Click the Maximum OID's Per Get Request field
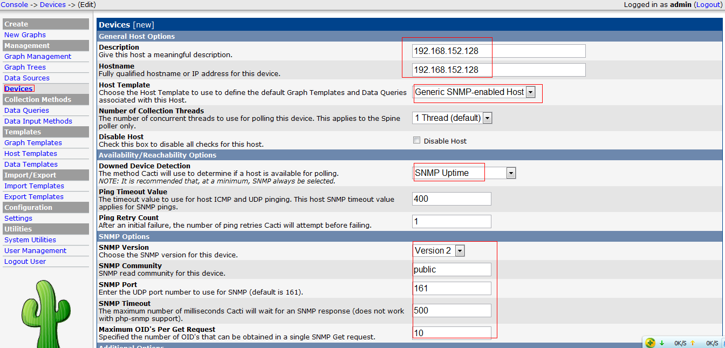Viewport: 725px width, 348px height. coord(452,333)
